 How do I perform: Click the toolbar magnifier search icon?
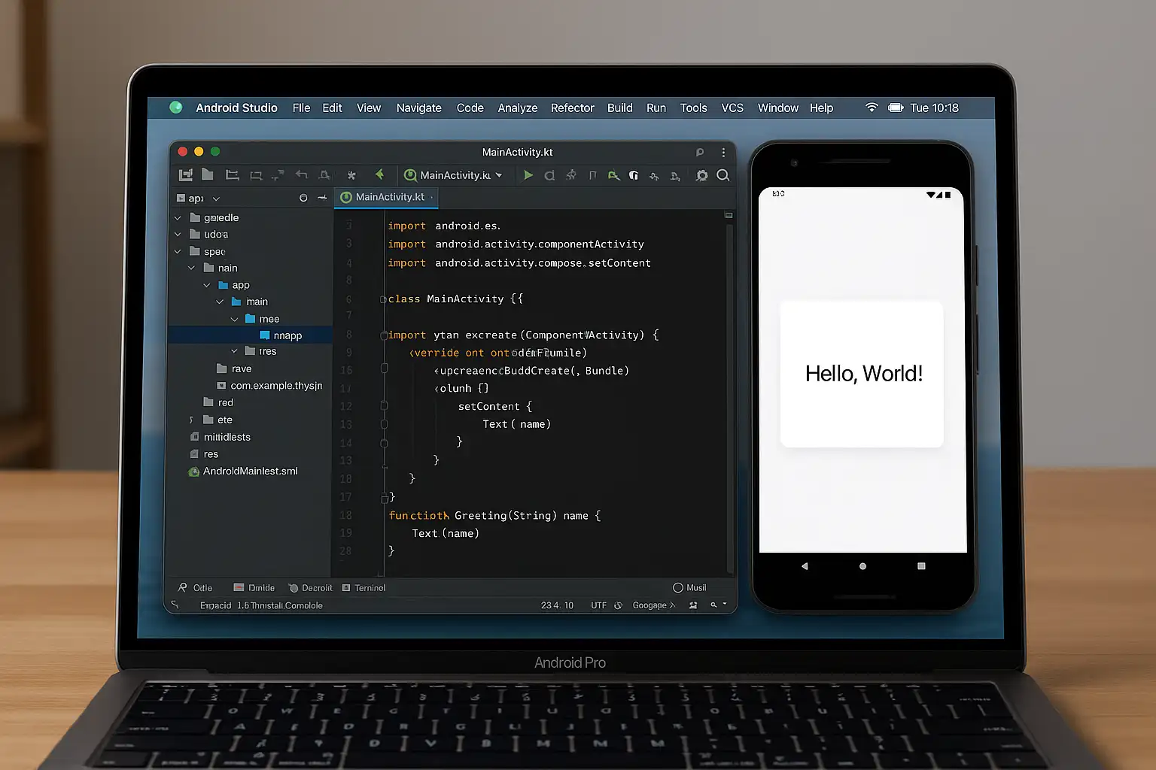pyautogui.click(x=723, y=175)
